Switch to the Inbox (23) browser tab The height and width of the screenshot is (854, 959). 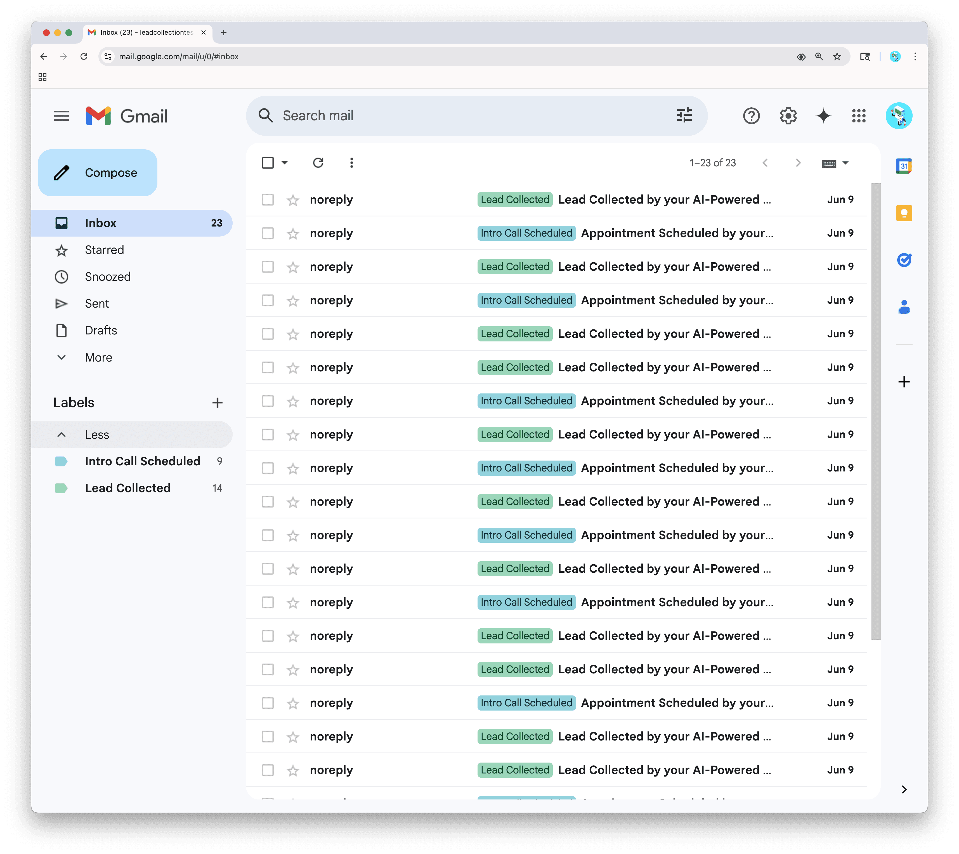147,33
